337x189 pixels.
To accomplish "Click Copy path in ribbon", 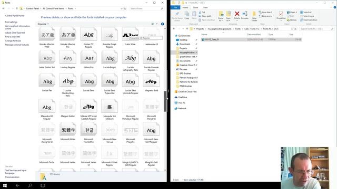I will pyautogui.click(x=205, y=16).
